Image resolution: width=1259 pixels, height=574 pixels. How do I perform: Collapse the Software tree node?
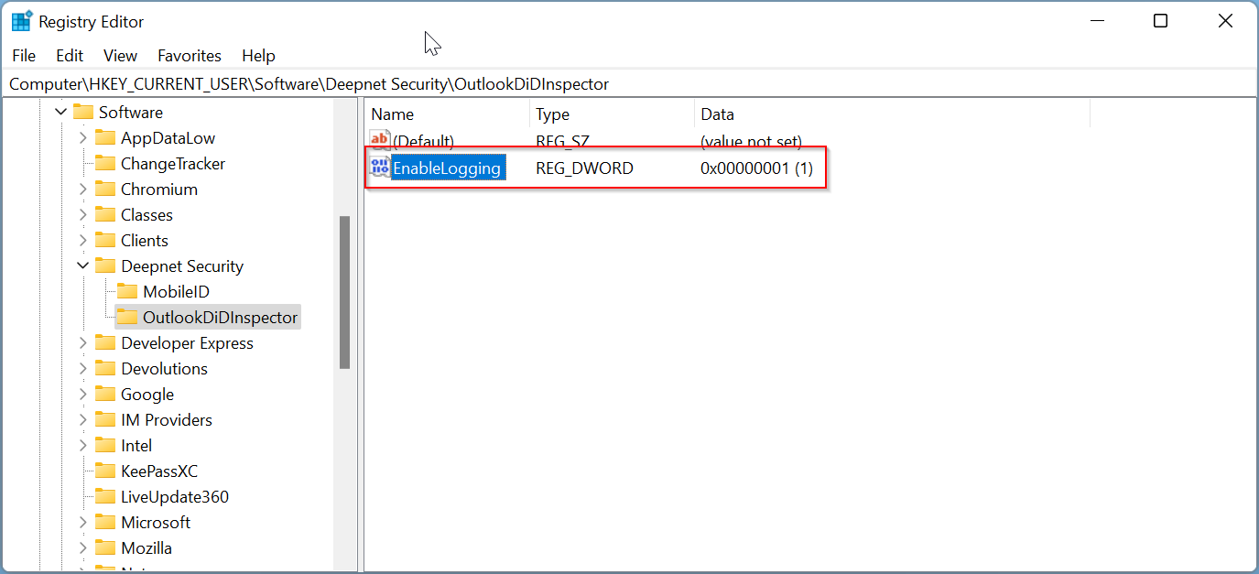tap(61, 113)
